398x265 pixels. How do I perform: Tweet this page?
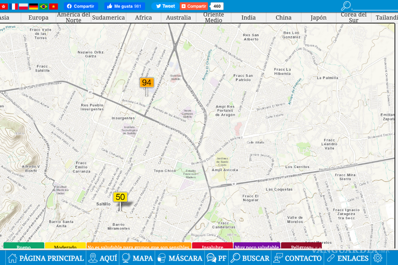165,6
